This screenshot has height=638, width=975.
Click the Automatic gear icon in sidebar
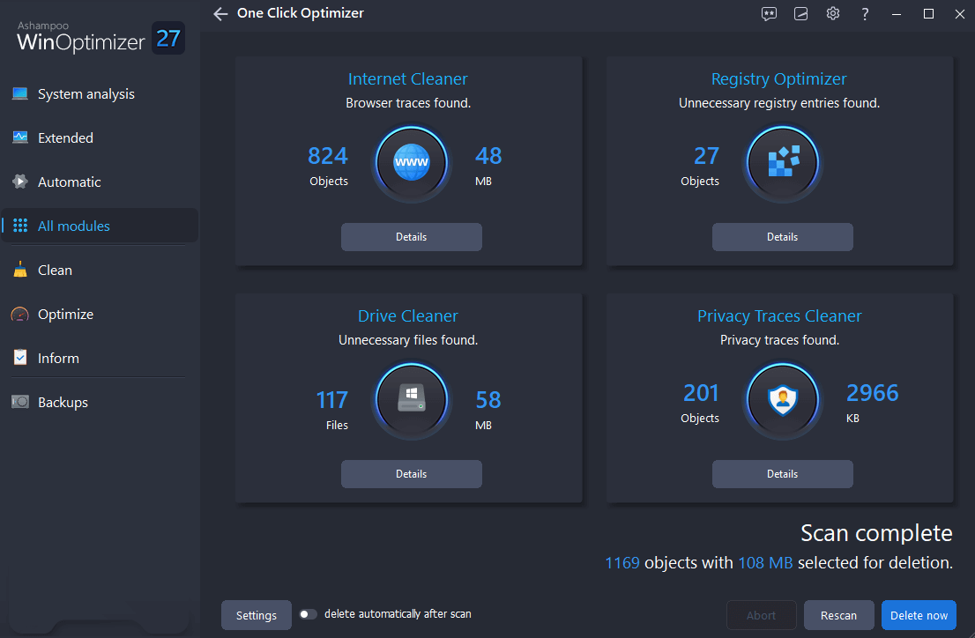tap(19, 182)
